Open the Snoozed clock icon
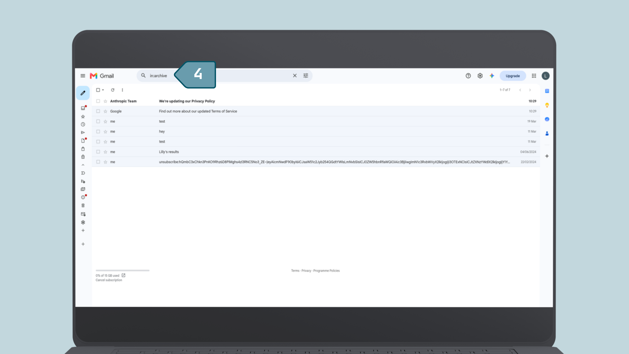The image size is (629, 354). [83, 124]
